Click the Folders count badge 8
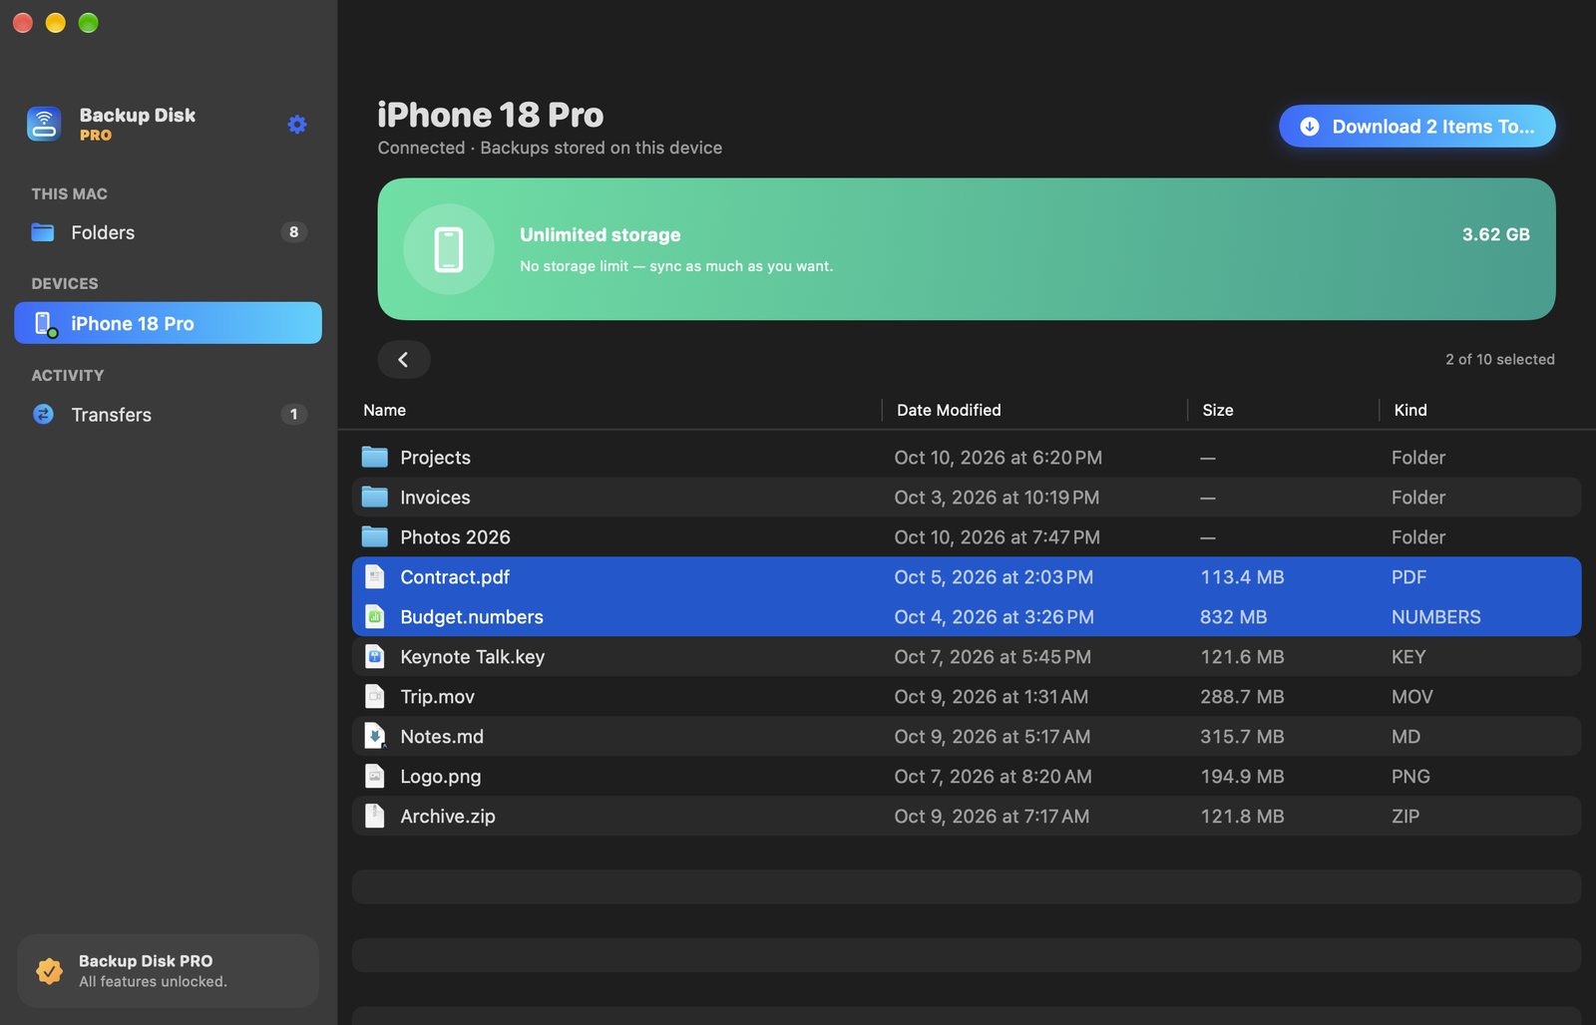The width and height of the screenshot is (1596, 1025). [x=293, y=232]
